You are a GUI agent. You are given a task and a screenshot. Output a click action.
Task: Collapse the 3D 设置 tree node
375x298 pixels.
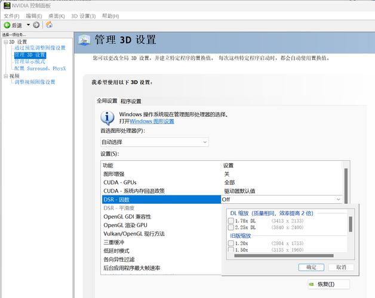point(6,42)
